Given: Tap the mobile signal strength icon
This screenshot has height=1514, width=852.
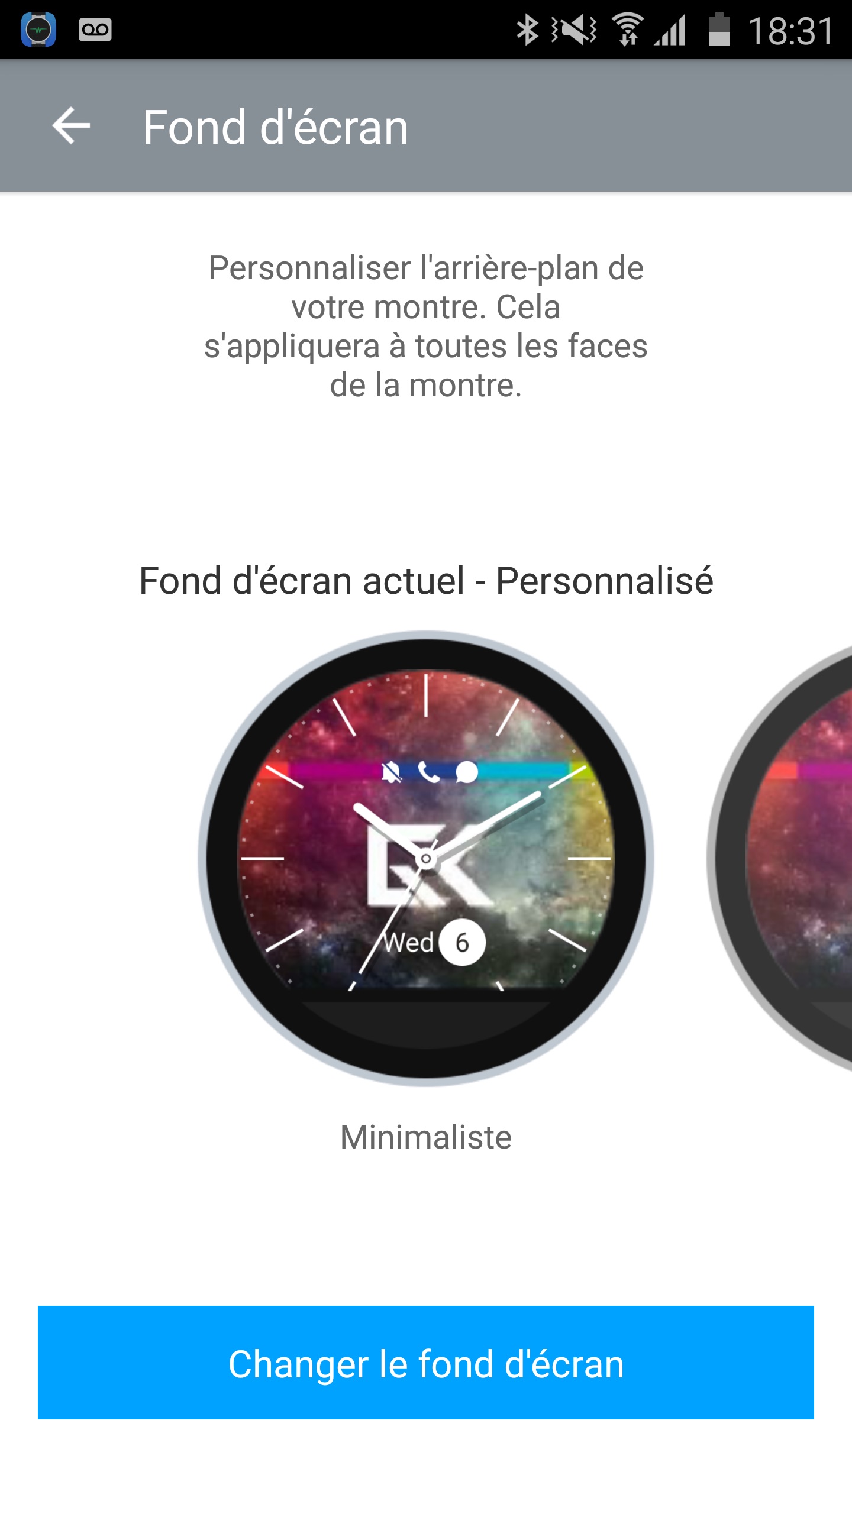Looking at the screenshot, I should click(x=670, y=31).
